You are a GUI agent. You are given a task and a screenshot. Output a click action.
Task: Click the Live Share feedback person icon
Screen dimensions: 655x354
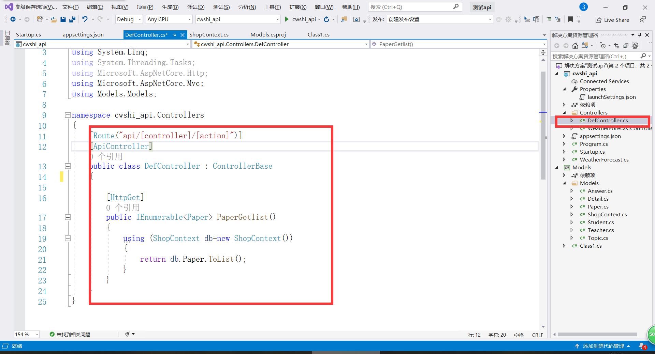(643, 19)
